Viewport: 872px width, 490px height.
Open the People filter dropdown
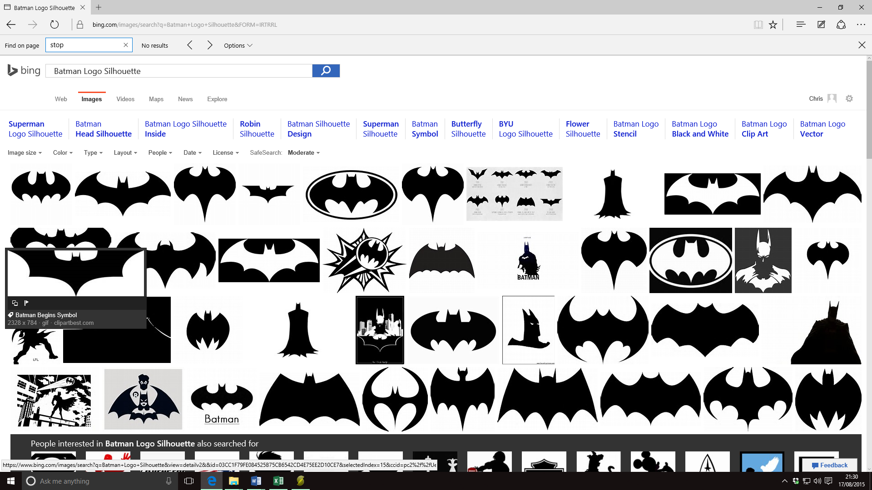(160, 152)
